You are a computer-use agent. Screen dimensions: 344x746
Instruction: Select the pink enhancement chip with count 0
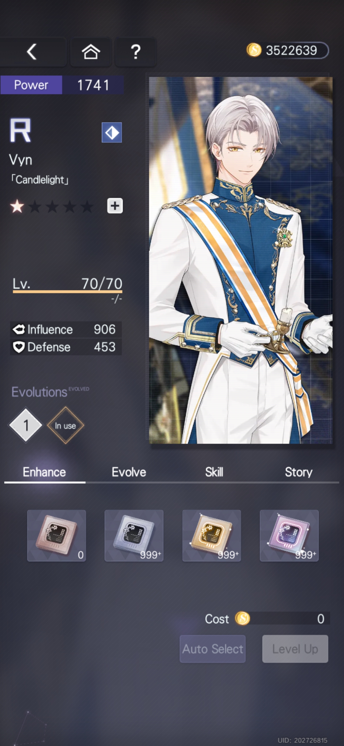[x=57, y=536]
